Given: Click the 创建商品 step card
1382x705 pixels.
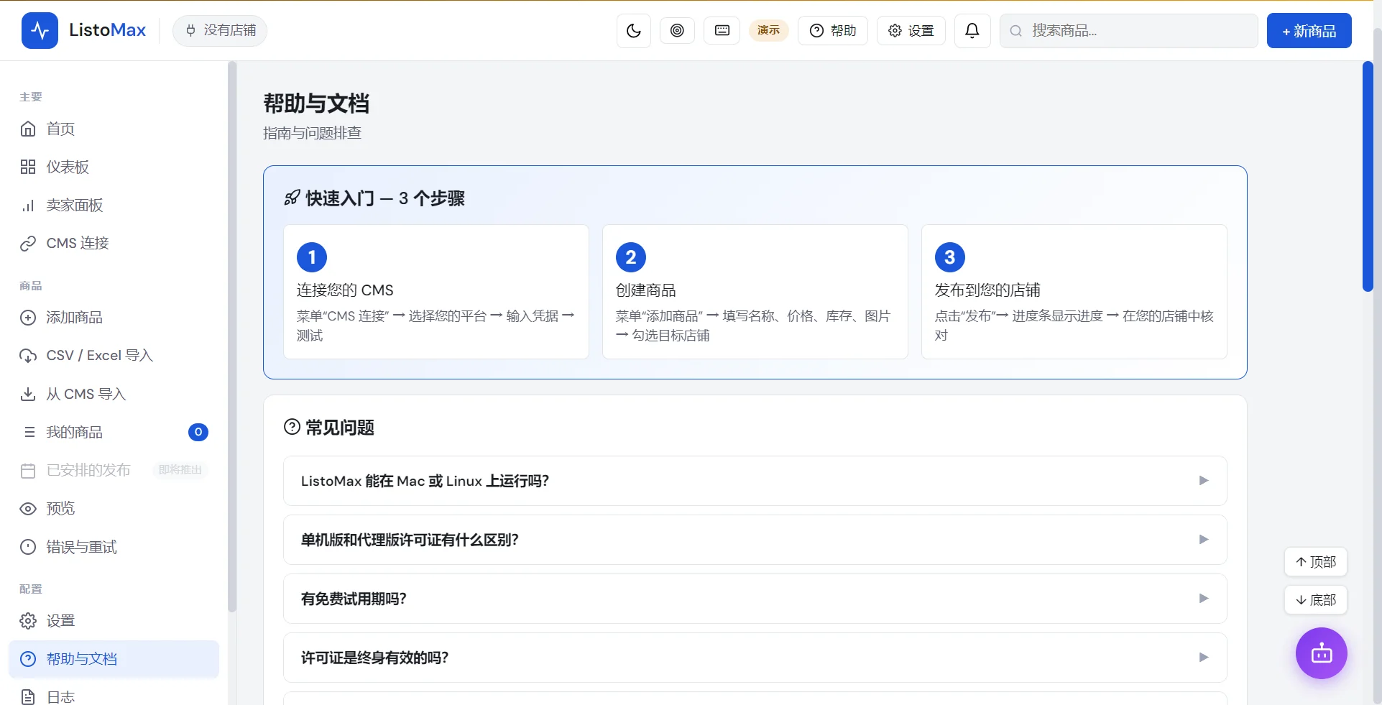Looking at the screenshot, I should click(755, 292).
